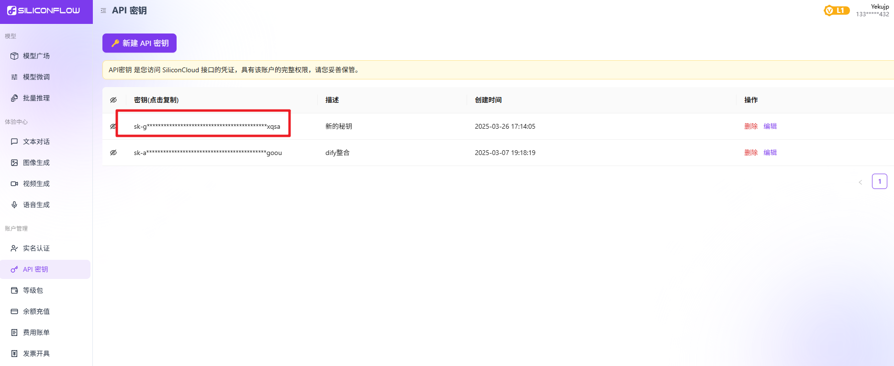Image resolution: width=894 pixels, height=366 pixels.
Task: Reveal the sk-a...goou key via eye icon
Action: click(x=113, y=153)
